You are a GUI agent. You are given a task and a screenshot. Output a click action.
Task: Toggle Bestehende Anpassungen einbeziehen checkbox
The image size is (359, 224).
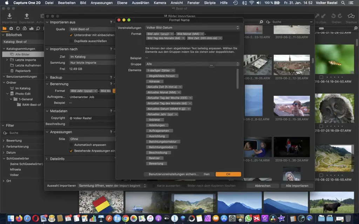click(71, 151)
